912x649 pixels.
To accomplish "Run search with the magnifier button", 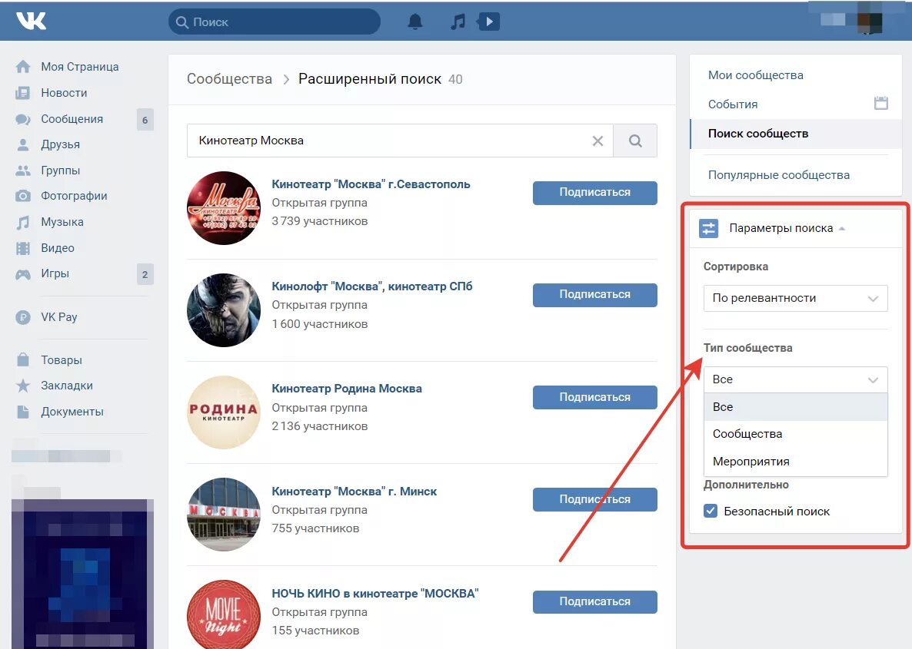I will [x=635, y=141].
